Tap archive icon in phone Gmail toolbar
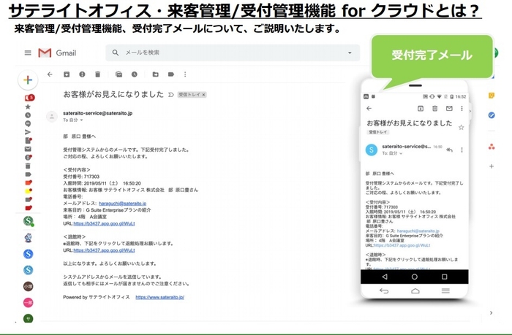512x335 pixels. pos(421,109)
